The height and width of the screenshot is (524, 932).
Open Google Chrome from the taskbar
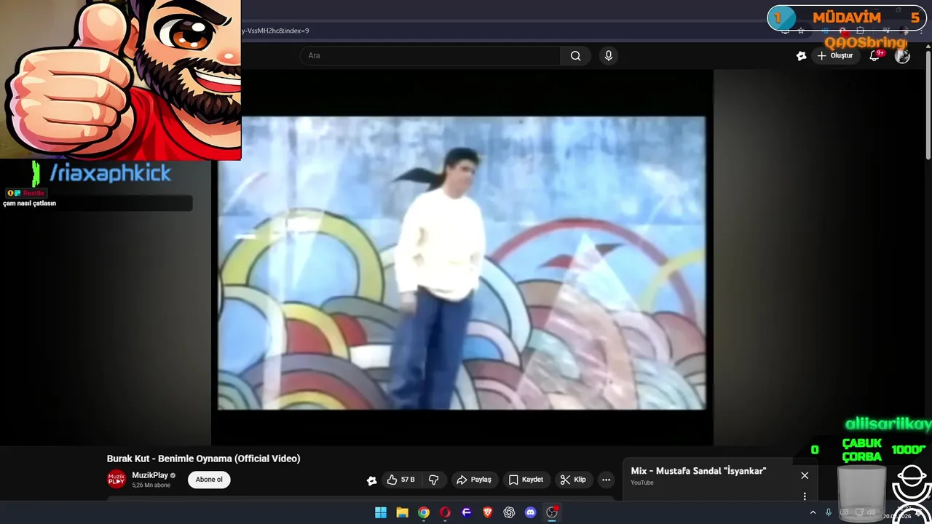(x=424, y=512)
